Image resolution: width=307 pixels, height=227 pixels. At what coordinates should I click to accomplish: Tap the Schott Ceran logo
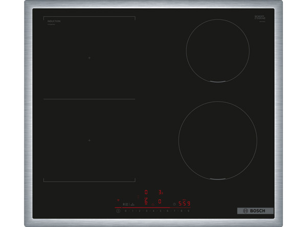[259, 18]
